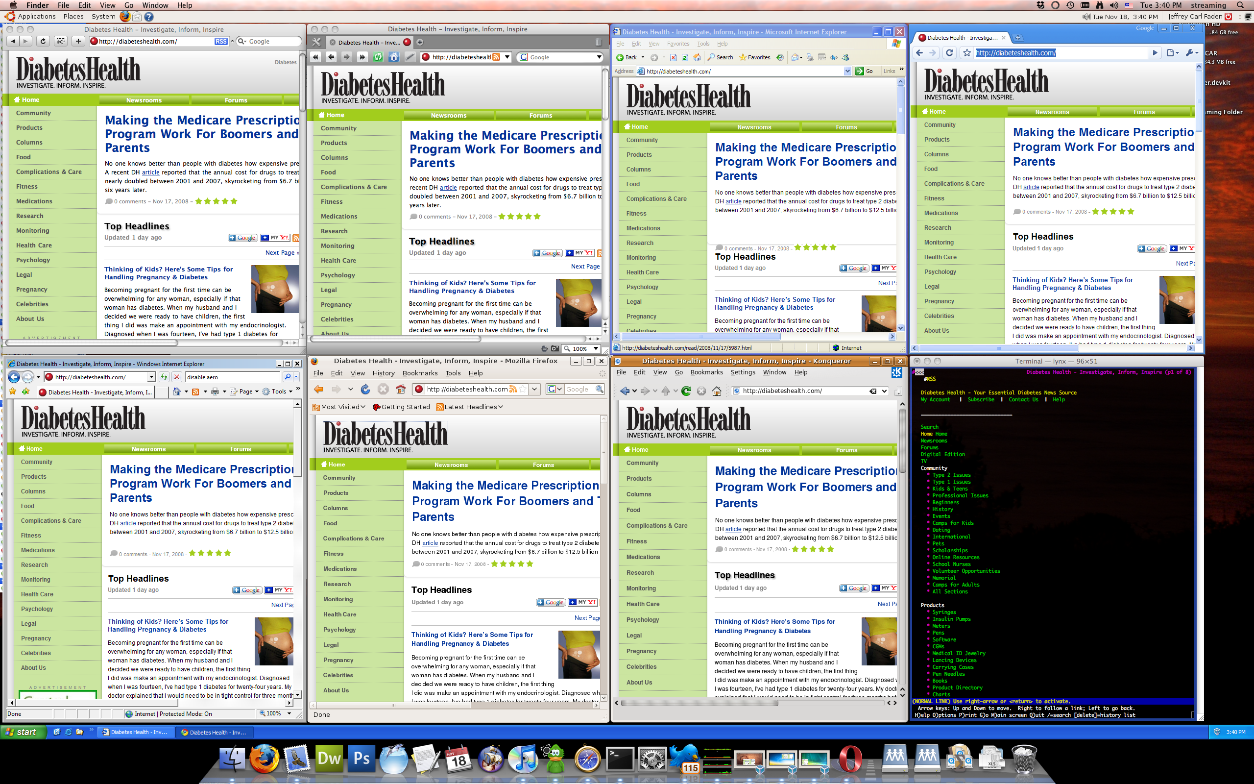Click Konqueror's clear location bar icon
Image resolution: width=1254 pixels, height=784 pixels.
pyautogui.click(x=873, y=391)
